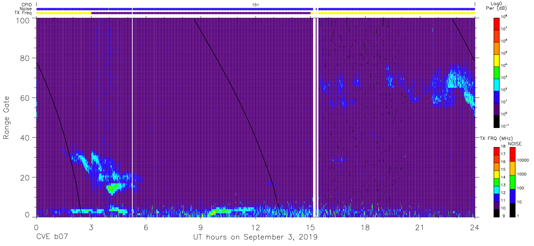Click the y-axis tick label '60'
Viewport: 534px width, 246px height.
pos(26,98)
